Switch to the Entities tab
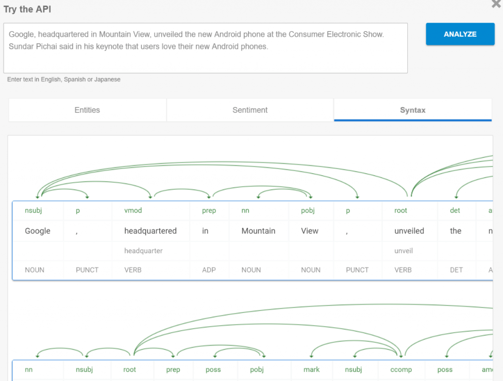The image size is (503, 381). [x=87, y=110]
